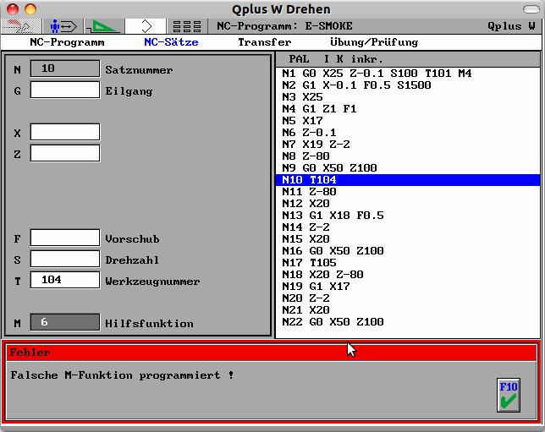
Task: Select the green triangle geometry icon
Action: pos(104,26)
